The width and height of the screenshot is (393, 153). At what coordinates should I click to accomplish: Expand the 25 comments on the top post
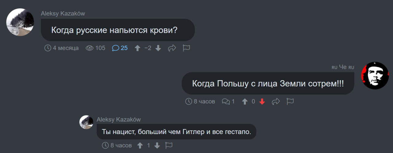(120, 48)
